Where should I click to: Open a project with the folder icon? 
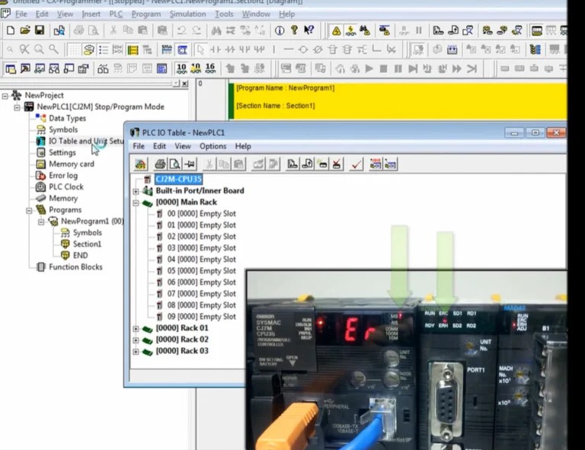coord(25,30)
